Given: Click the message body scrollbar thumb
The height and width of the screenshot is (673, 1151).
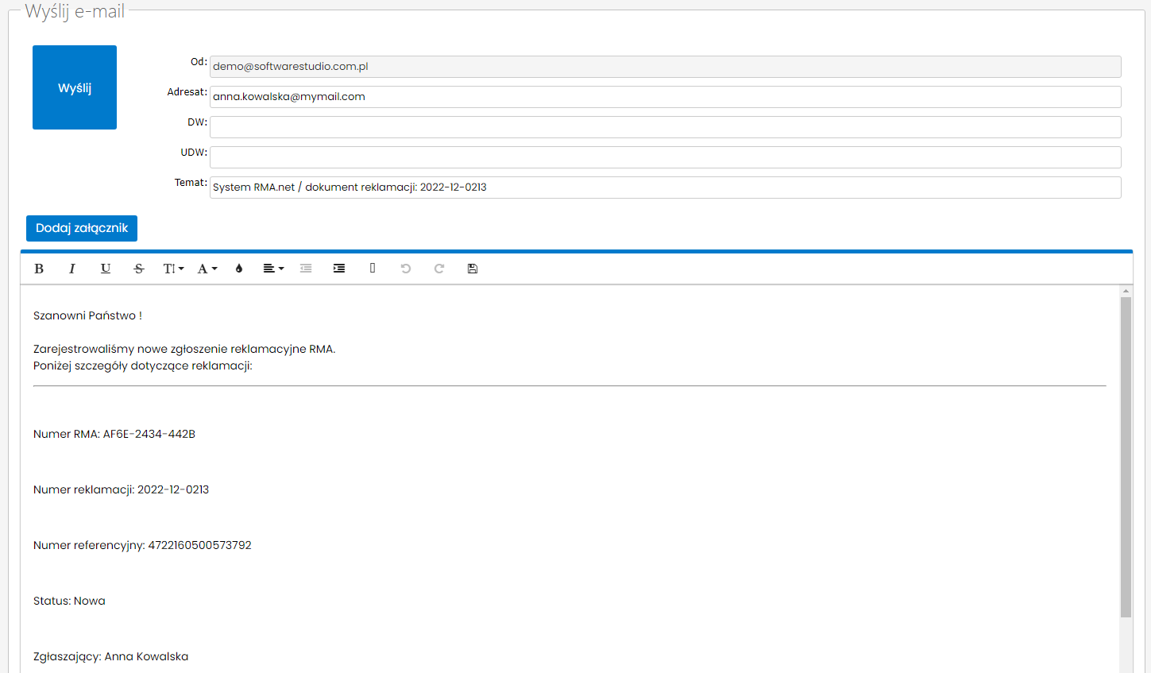Looking at the screenshot, I should [1126, 458].
